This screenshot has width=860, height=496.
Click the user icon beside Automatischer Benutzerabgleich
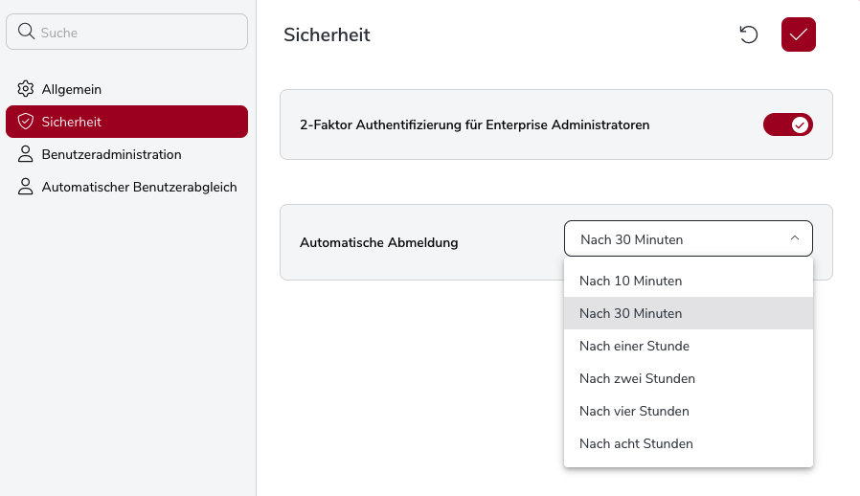tap(26, 187)
